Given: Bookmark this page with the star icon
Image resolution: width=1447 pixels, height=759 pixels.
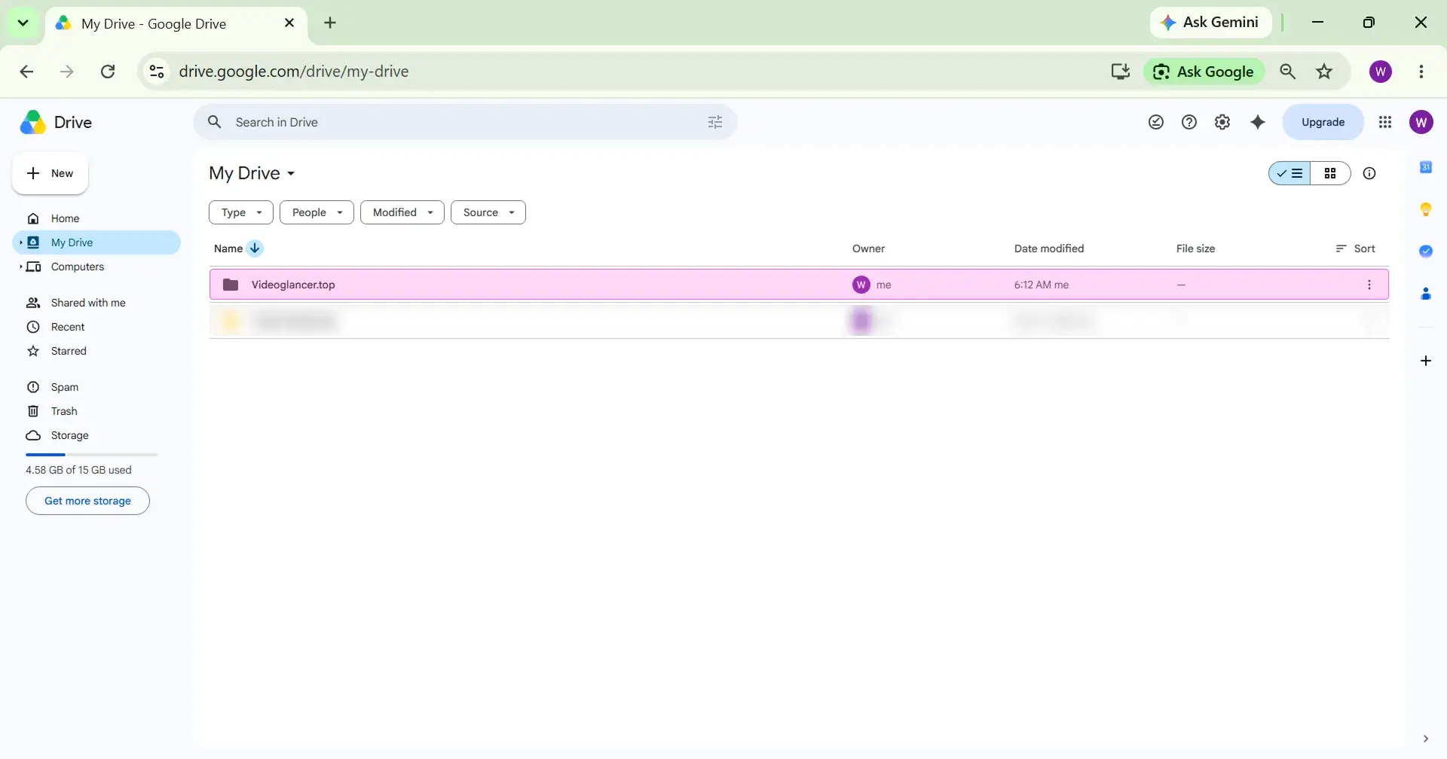Looking at the screenshot, I should click(x=1324, y=72).
